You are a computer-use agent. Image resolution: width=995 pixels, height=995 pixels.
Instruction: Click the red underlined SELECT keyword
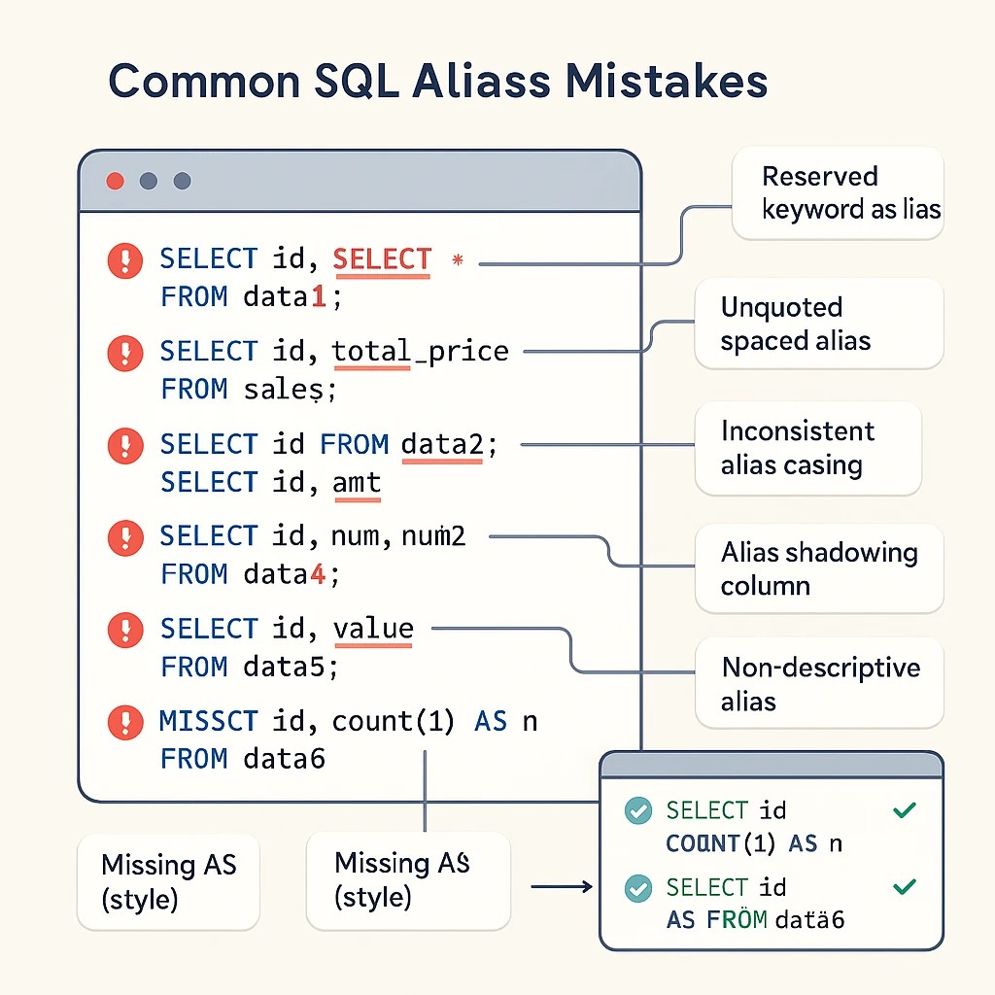click(382, 259)
